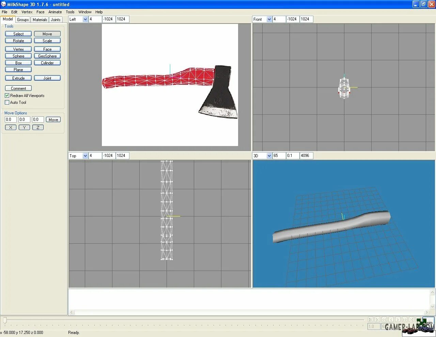This screenshot has width=436, height=337.
Task: Jump to first frame in animation controls
Action: coord(371,319)
